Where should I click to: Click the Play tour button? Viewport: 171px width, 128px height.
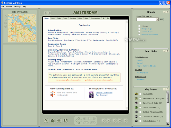tap(103, 121)
